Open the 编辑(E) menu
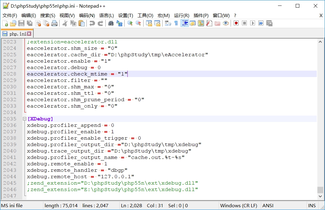Screen dimensions: 325x210 [29, 16]
